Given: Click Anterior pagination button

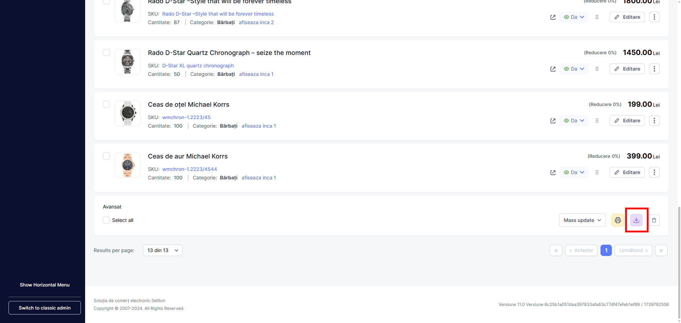Looking at the screenshot, I should [581, 250].
